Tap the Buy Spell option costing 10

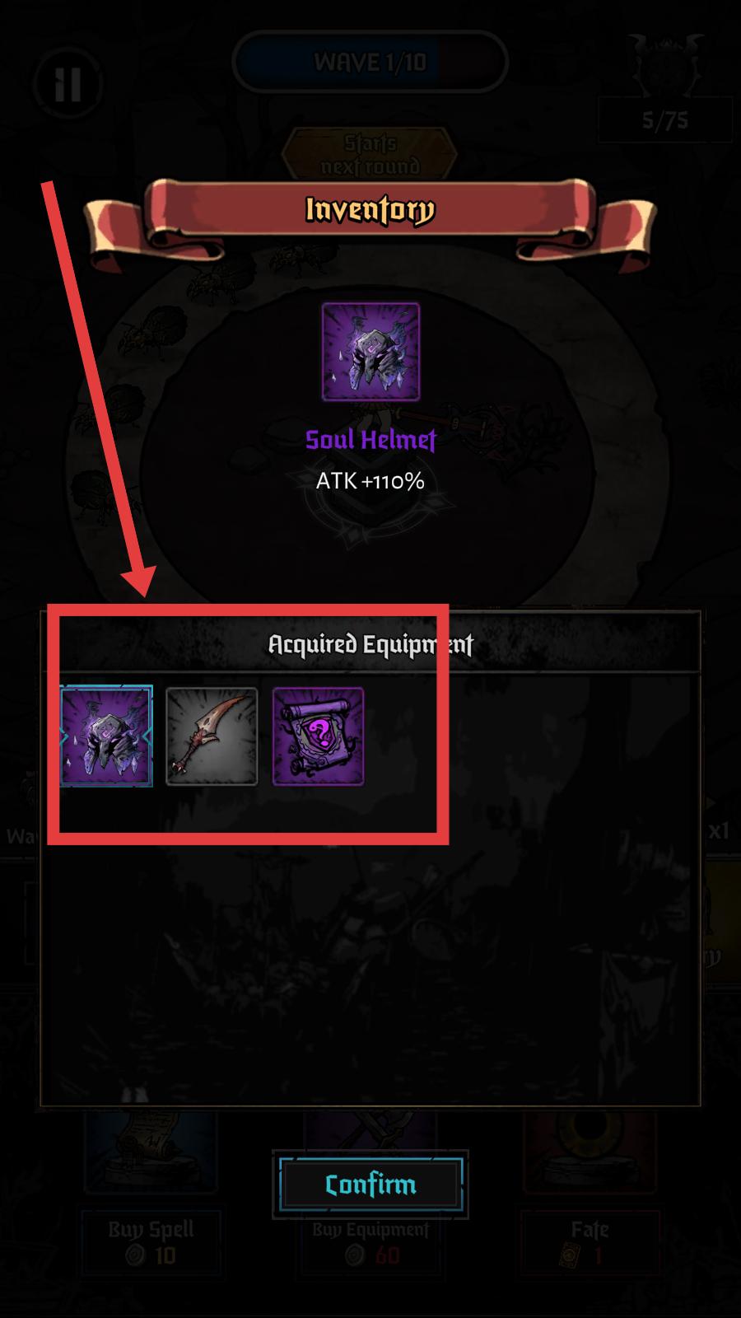pyautogui.click(x=151, y=1241)
